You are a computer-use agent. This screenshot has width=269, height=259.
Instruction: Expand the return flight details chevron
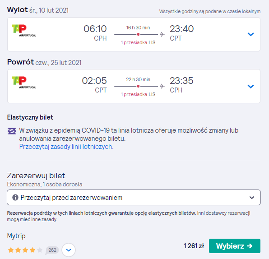click(250, 86)
